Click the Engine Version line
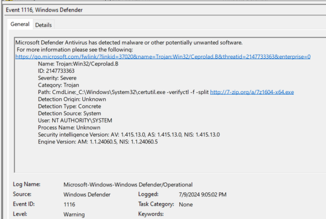This screenshot has height=219, width=326. 98,142
